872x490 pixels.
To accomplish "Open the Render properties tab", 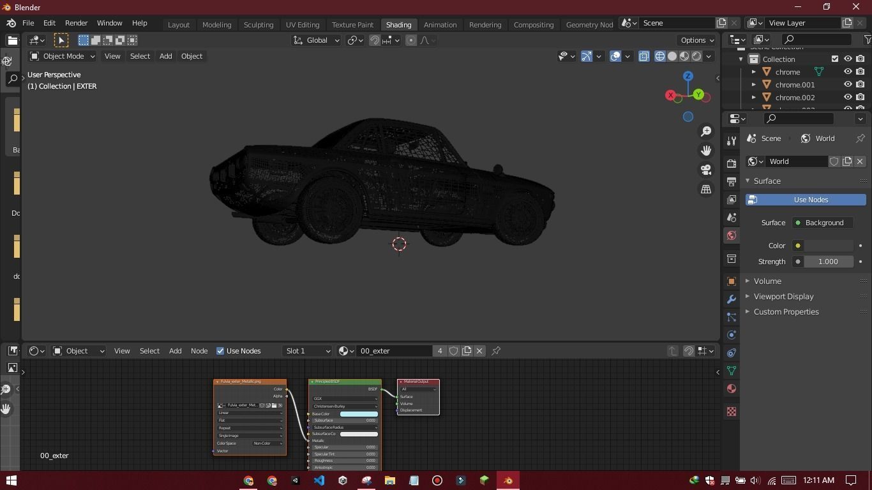I will (732, 164).
